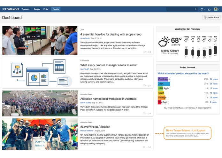Image resolution: width=222 pixels, height=158 pixels.
Task: Open the '28 votes' link for JIRA
Action: [214, 84]
